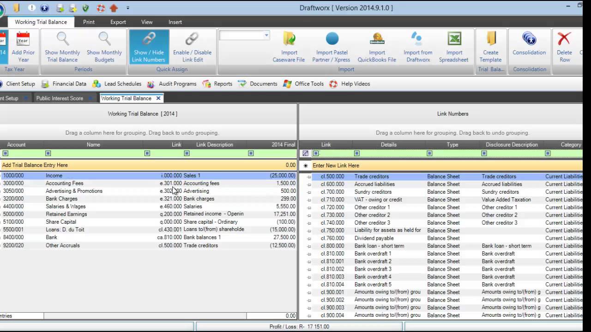Click the lifebuoy help icon in title bar

click(x=101, y=8)
